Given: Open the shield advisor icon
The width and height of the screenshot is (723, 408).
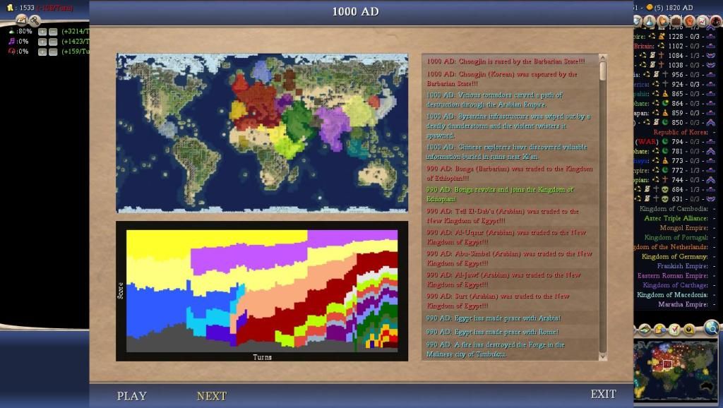Looking at the screenshot, I should click(x=638, y=20).
